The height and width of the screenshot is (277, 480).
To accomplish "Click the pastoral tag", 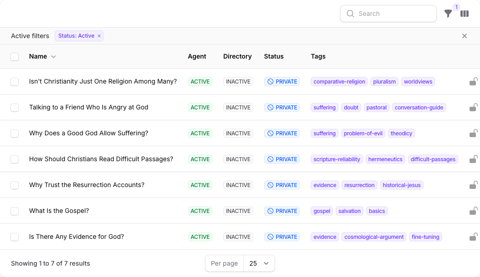I will coord(376,108).
